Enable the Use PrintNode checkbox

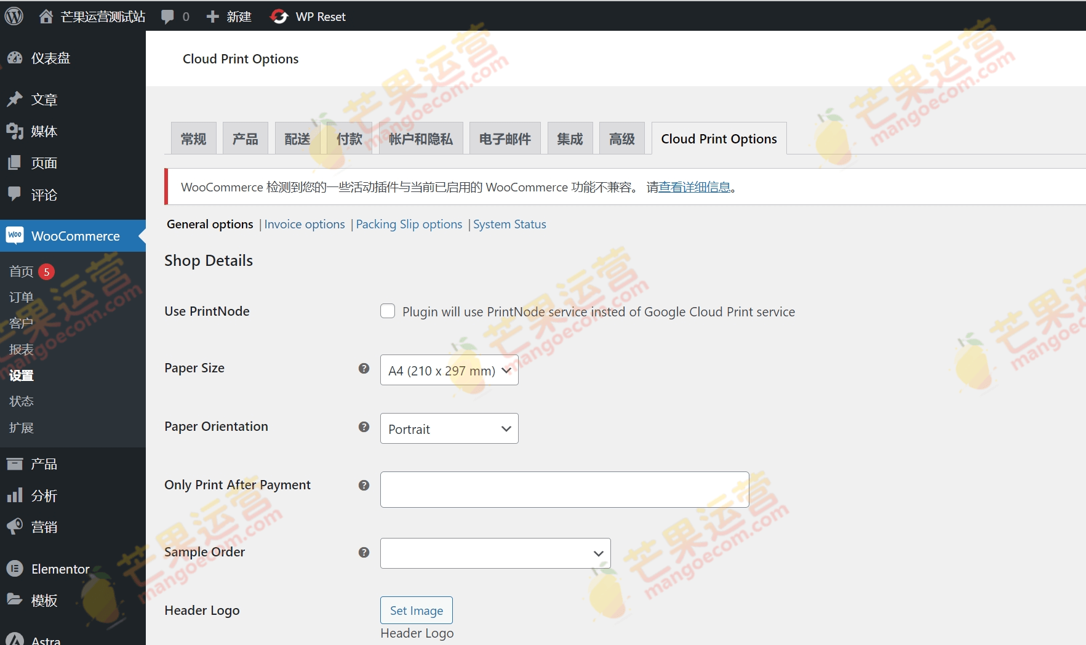click(388, 311)
